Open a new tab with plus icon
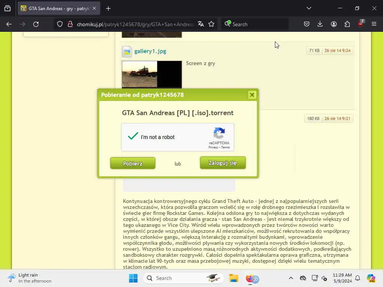383x287 pixels. click(108, 9)
